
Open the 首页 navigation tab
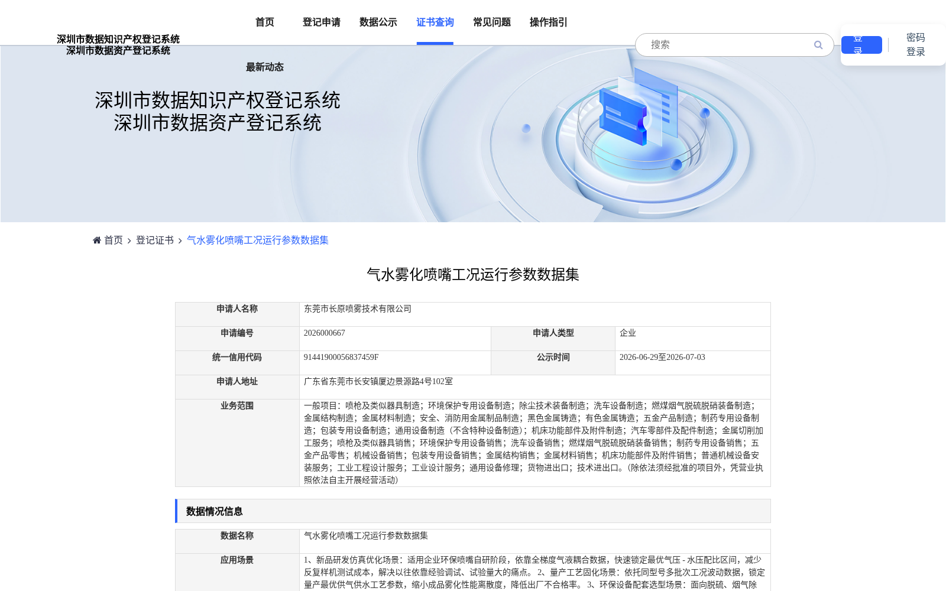[265, 22]
